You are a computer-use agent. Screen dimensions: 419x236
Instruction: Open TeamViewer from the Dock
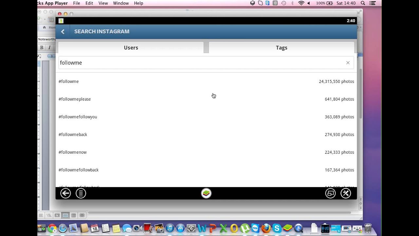(255, 228)
